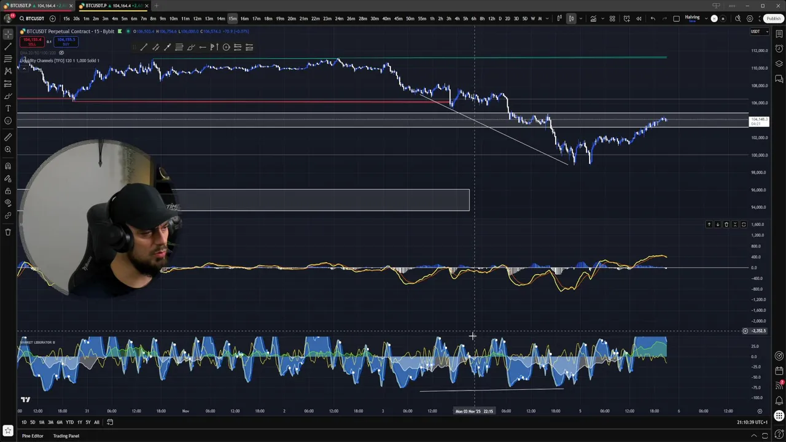The width and height of the screenshot is (786, 442).
Task: Click the blue BUY price button
Action: [66, 42]
